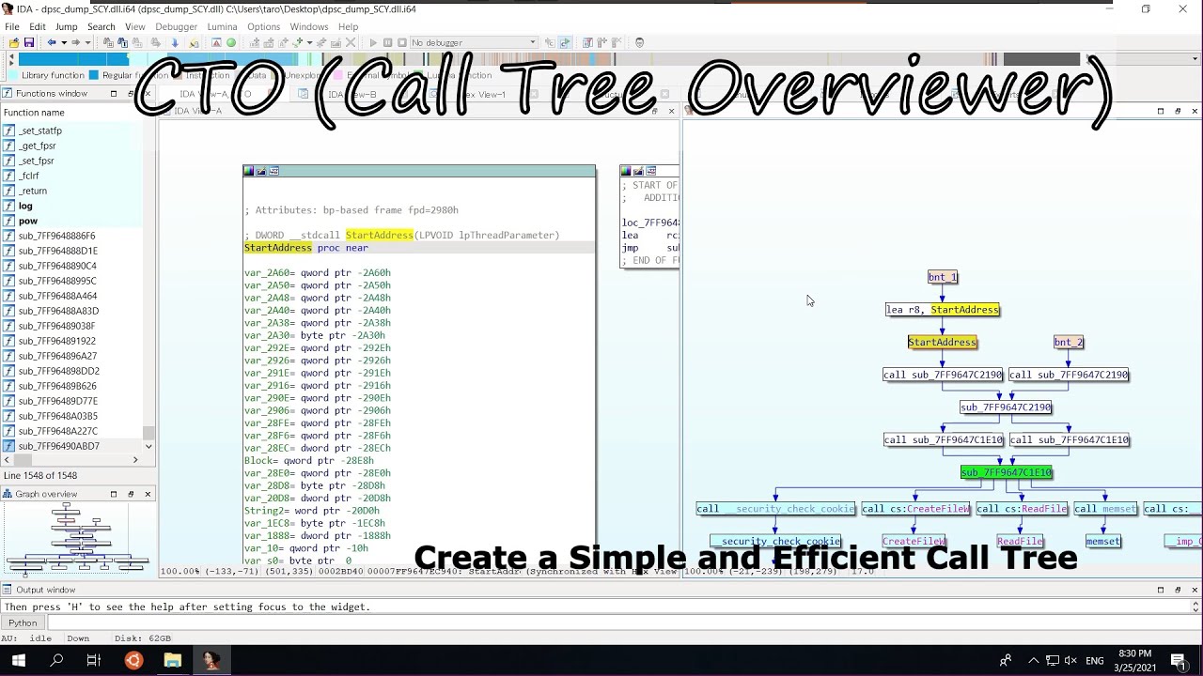
Task: Open the No debugger dropdown
Action: point(474,43)
